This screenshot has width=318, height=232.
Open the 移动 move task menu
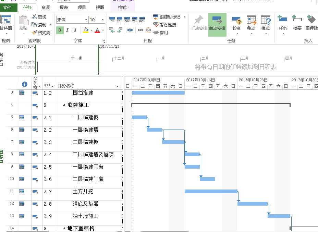pos(251,25)
